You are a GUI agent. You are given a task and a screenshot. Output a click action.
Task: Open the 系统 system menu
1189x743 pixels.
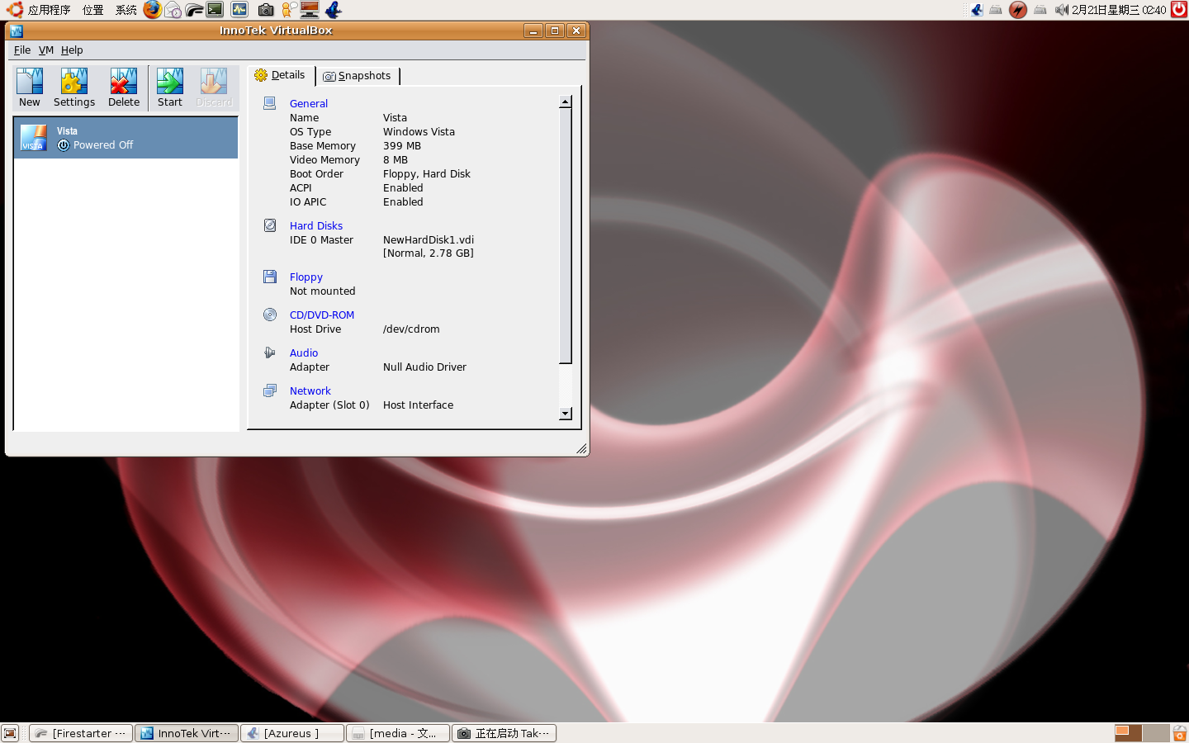pos(126,10)
